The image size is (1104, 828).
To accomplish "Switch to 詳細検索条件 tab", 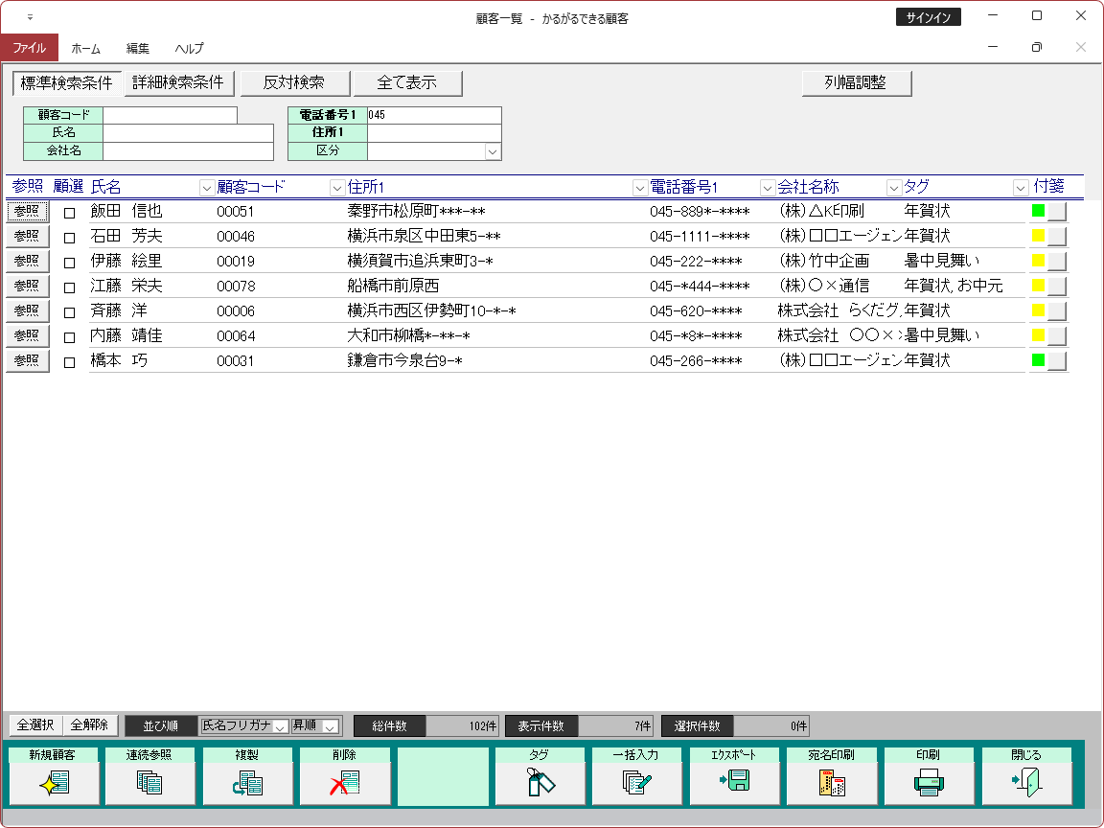I will point(178,83).
